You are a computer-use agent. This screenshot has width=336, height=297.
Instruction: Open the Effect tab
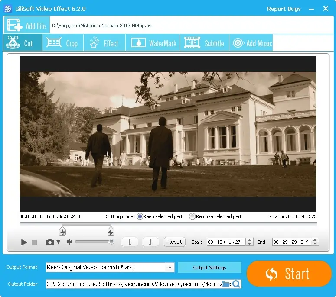[x=104, y=43]
